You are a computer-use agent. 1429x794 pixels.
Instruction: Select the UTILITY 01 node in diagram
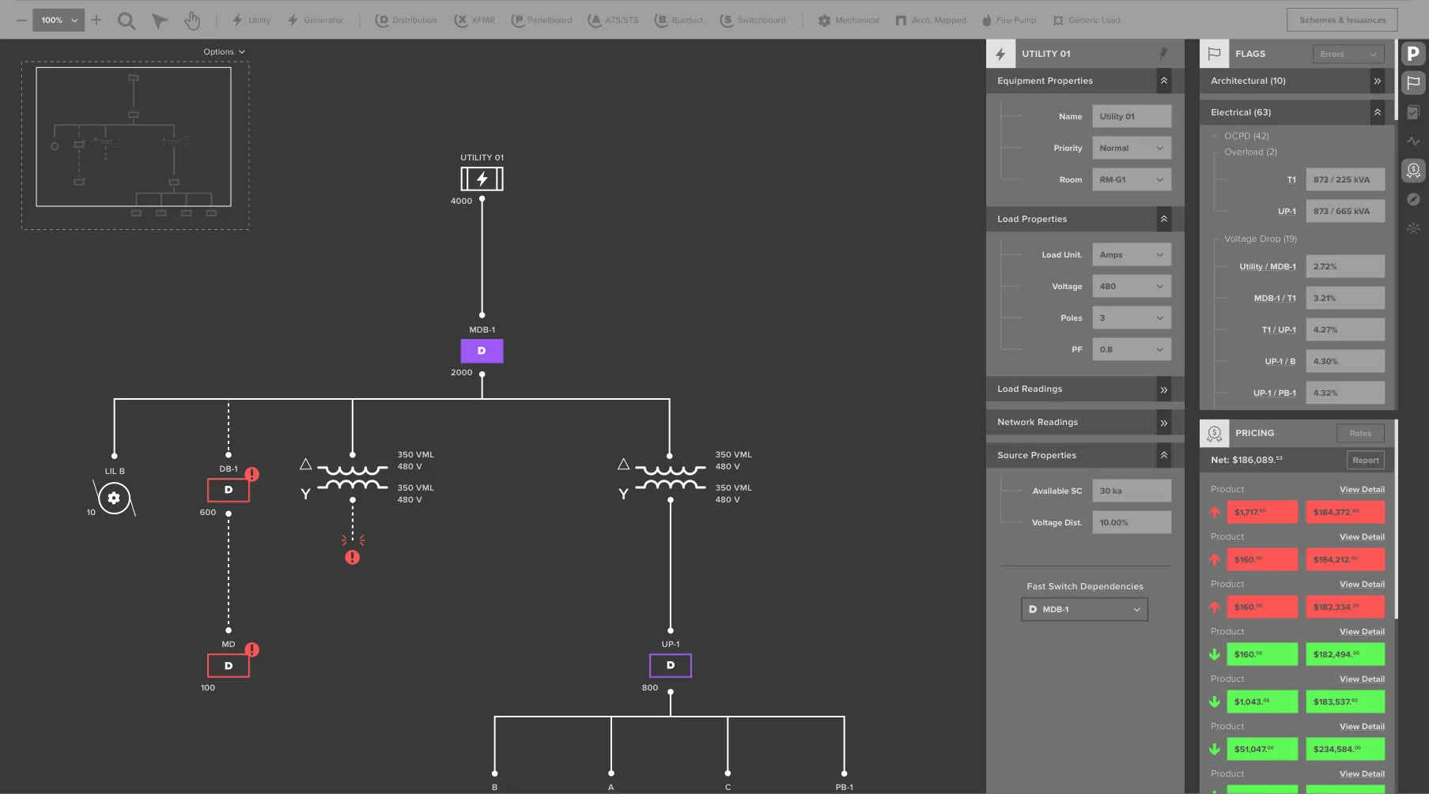point(482,179)
